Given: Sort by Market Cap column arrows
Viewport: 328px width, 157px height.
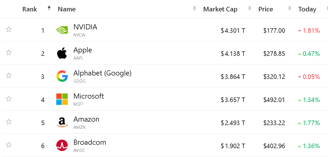Looking at the screenshot, I should pyautogui.click(x=250, y=9).
